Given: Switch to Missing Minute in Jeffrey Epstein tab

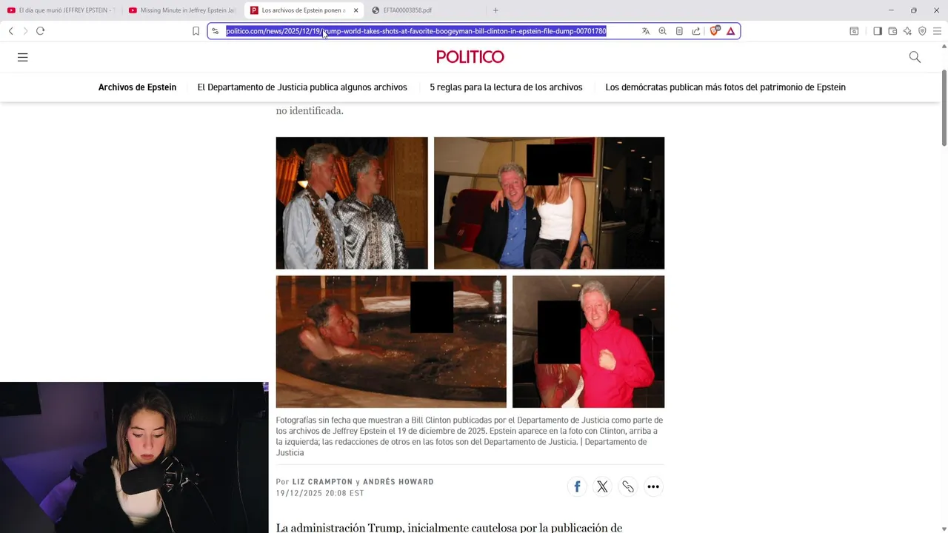Looking at the screenshot, I should (183, 10).
